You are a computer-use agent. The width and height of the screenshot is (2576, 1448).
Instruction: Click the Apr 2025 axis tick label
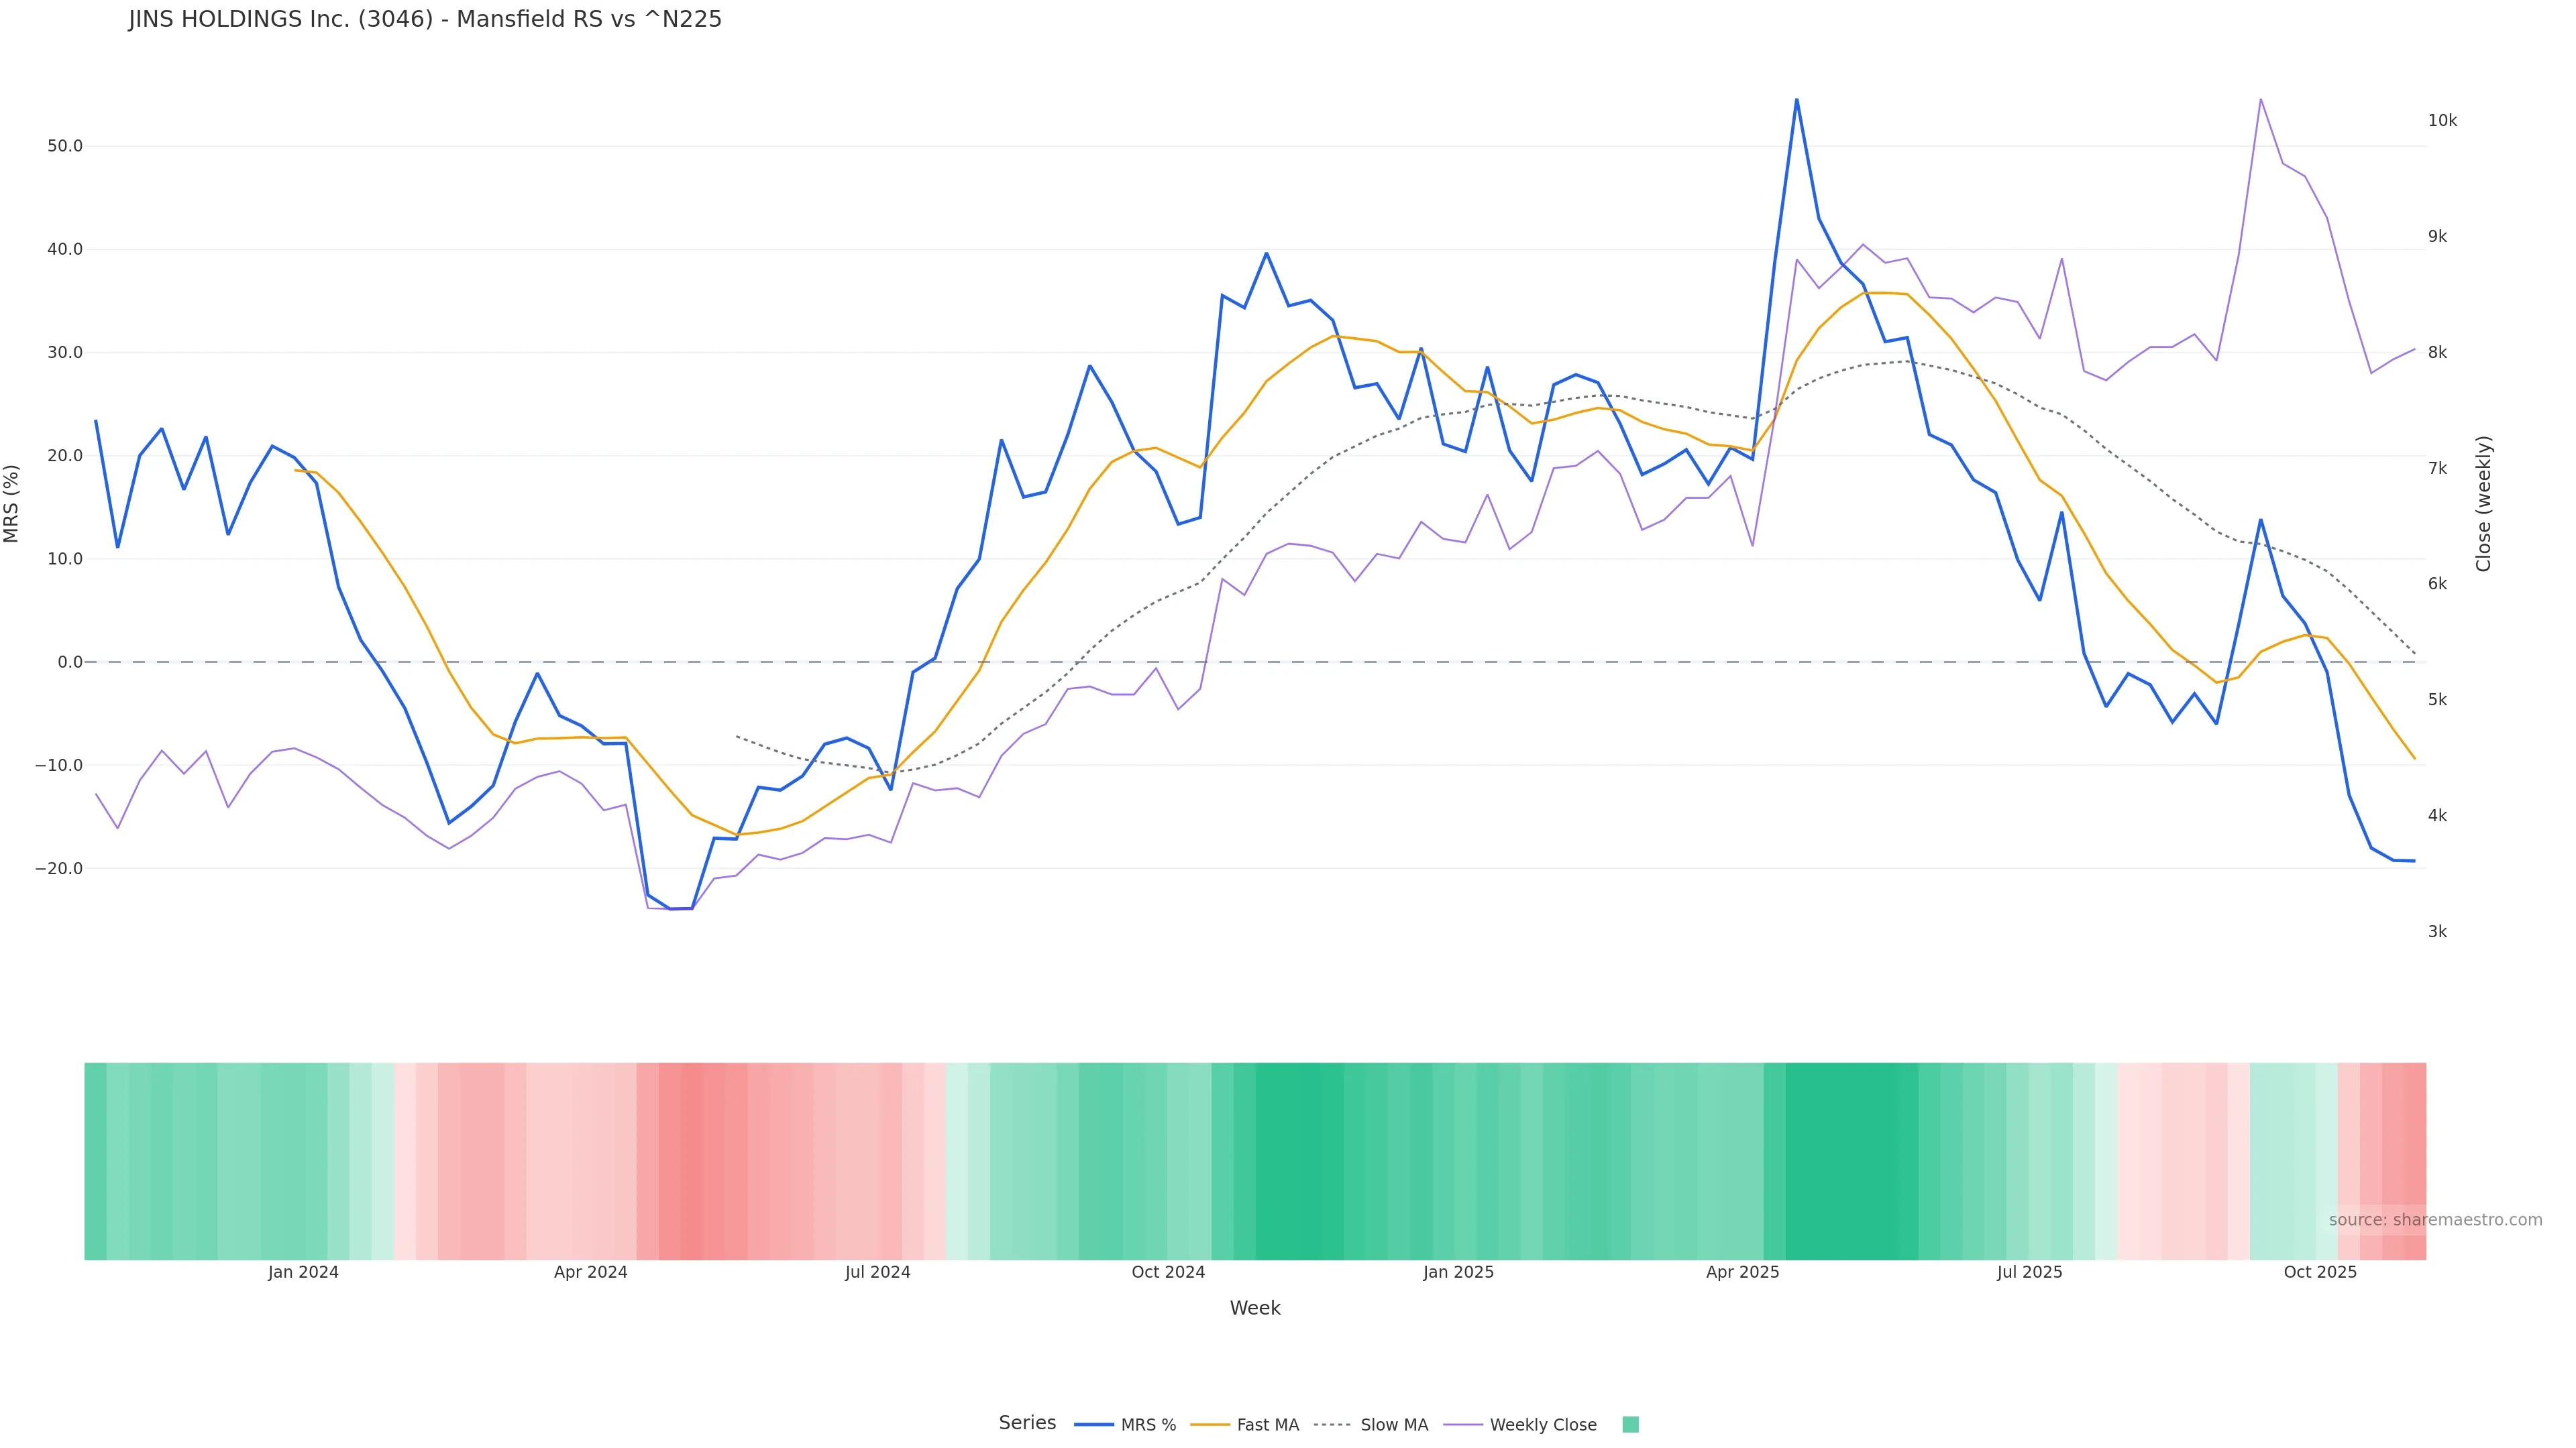point(1742,1272)
